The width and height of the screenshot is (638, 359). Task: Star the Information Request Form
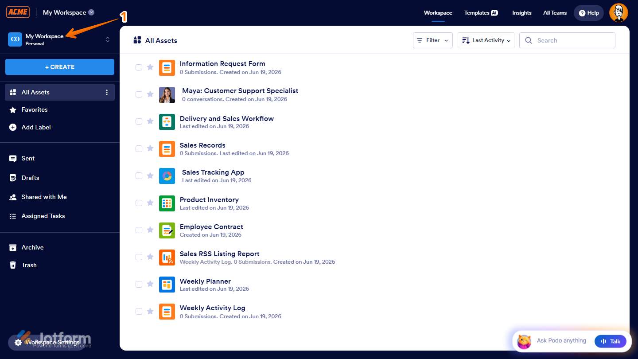(150, 67)
